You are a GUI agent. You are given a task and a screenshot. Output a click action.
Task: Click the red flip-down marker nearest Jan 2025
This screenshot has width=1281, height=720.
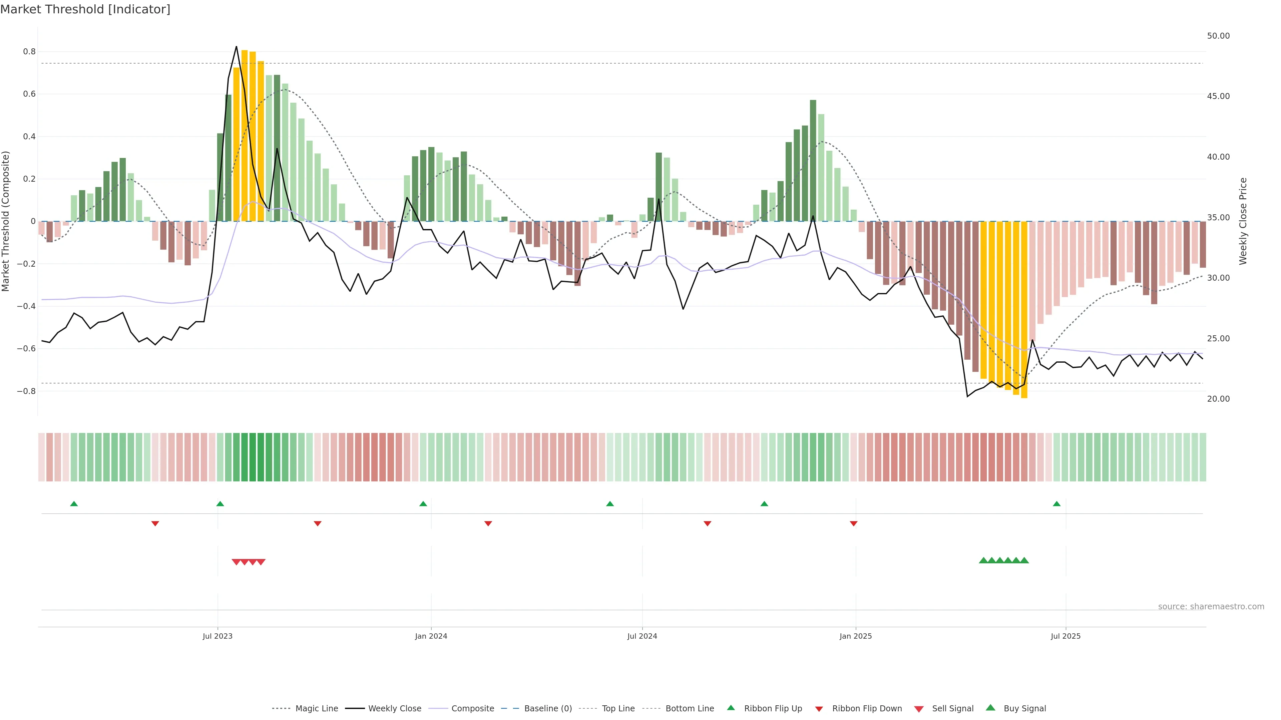pyautogui.click(x=853, y=523)
